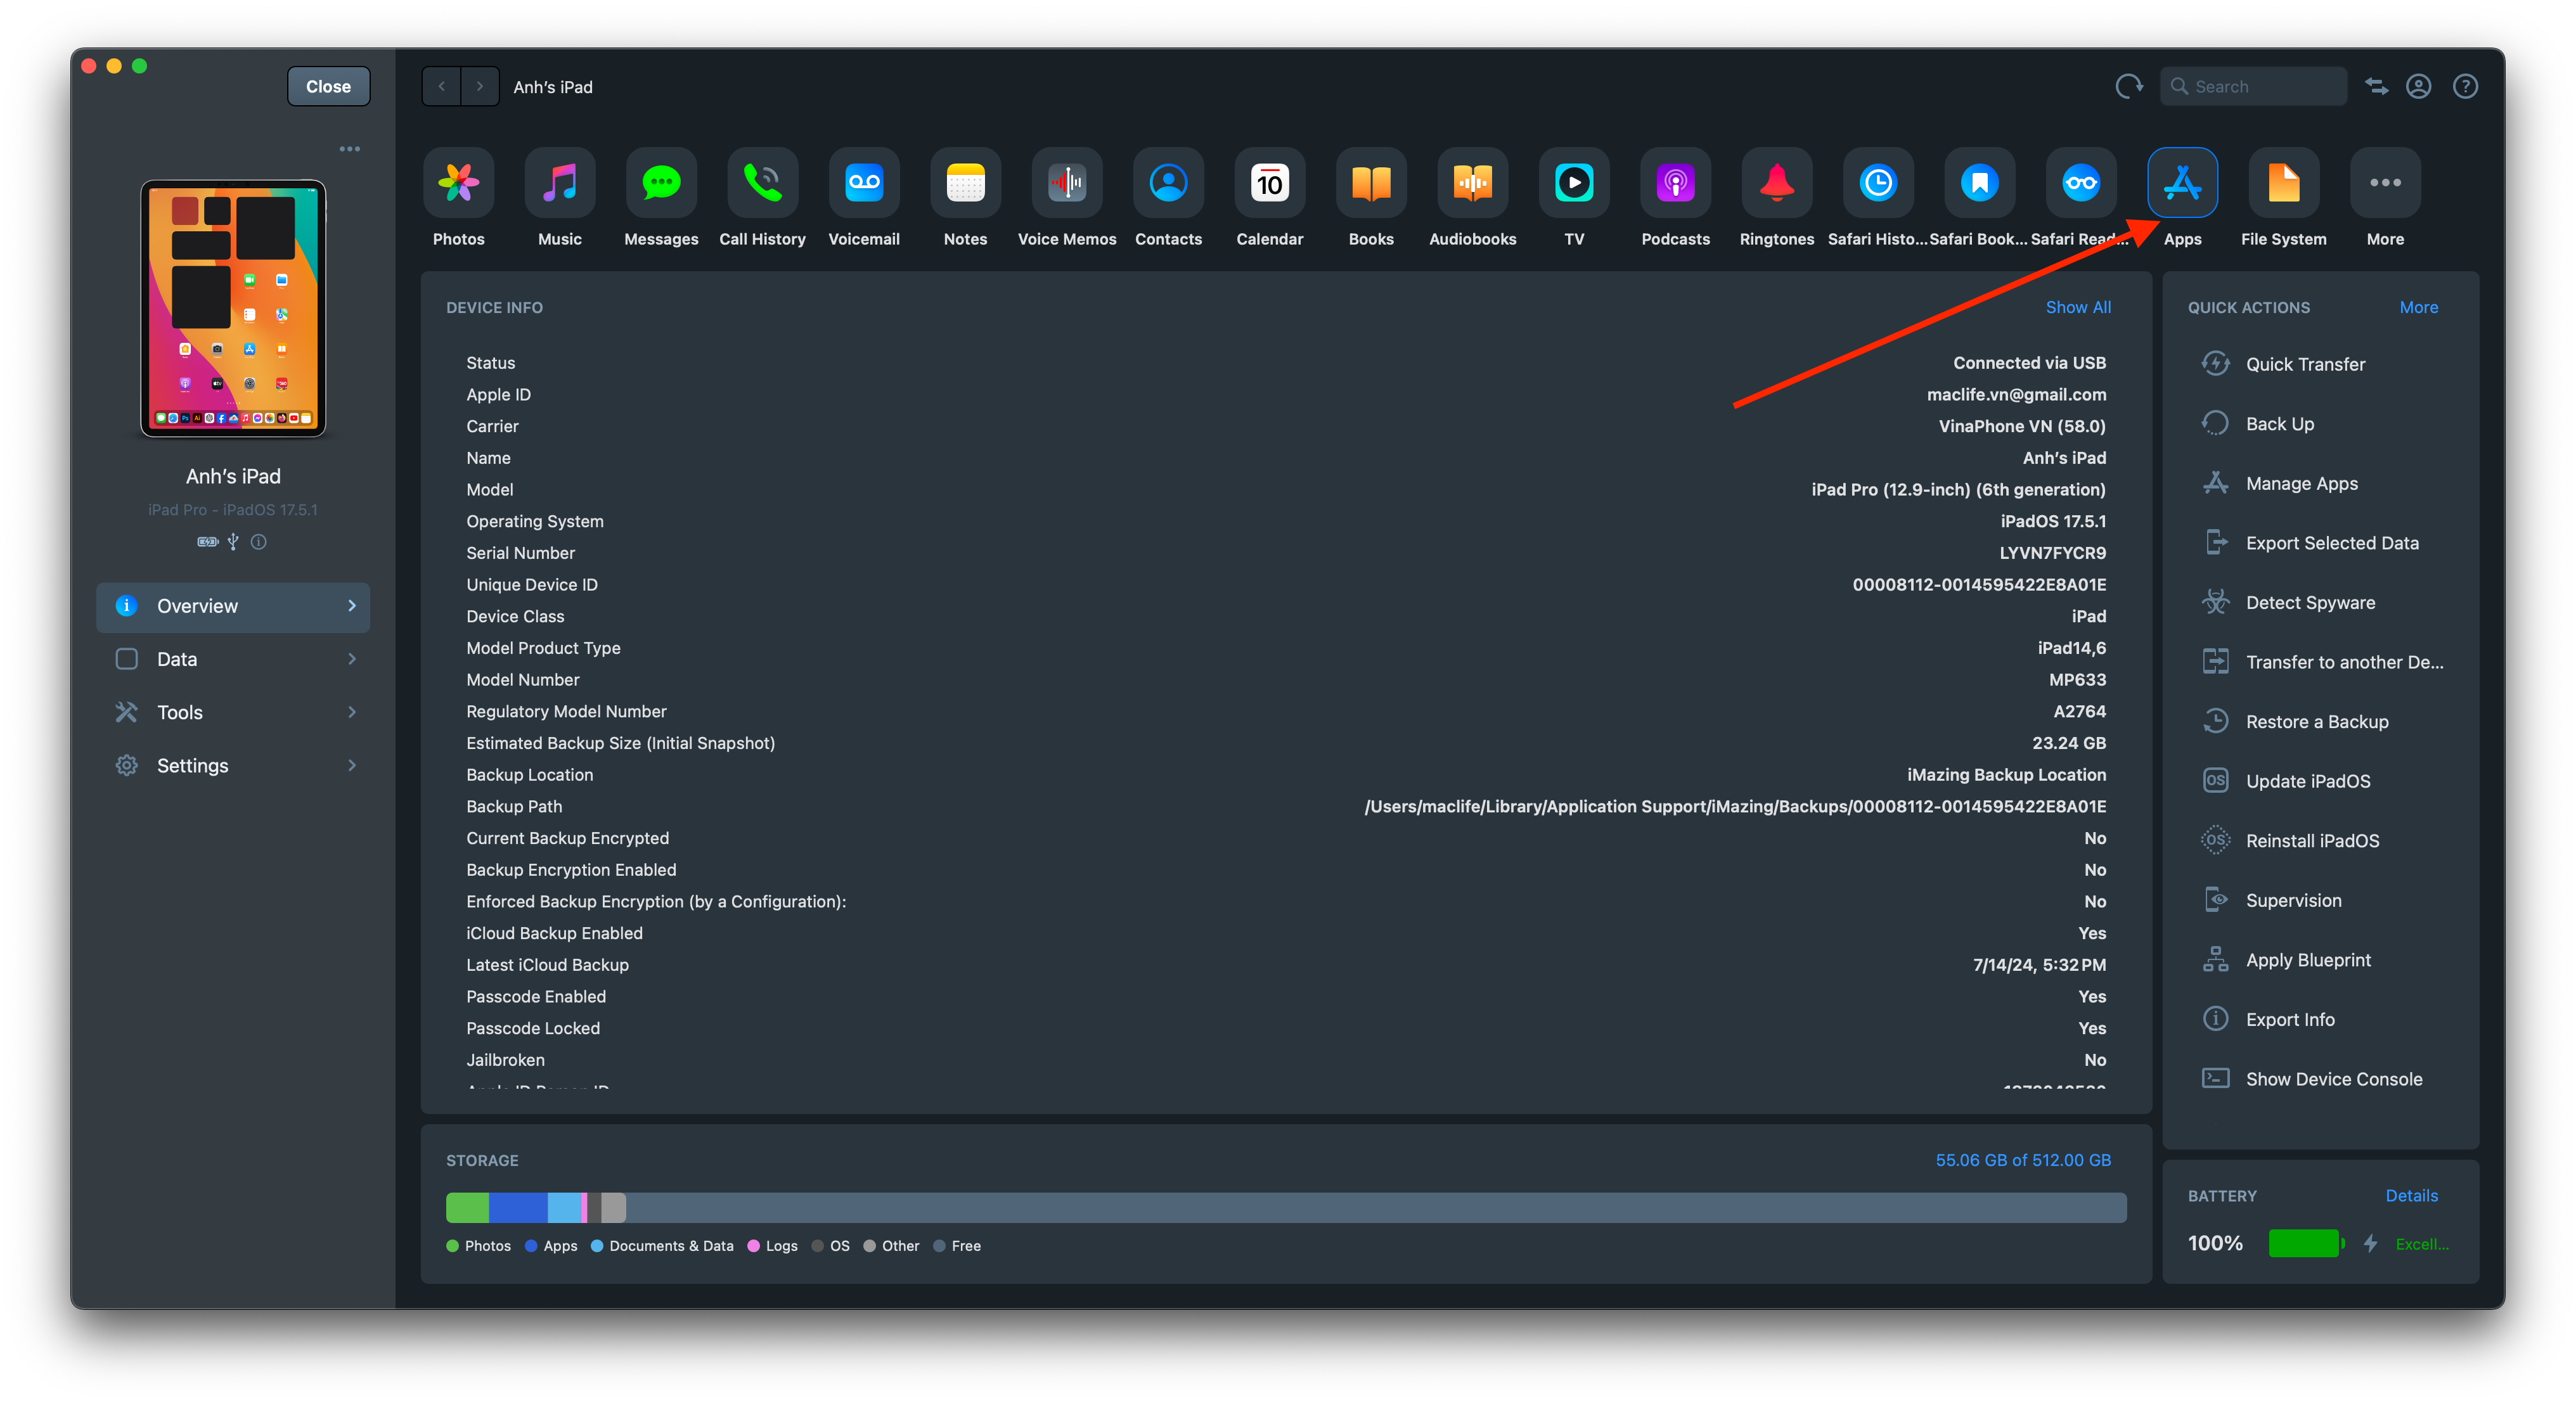Select the Ringtones bell icon
Image resolution: width=2576 pixels, height=1403 pixels.
[1775, 183]
